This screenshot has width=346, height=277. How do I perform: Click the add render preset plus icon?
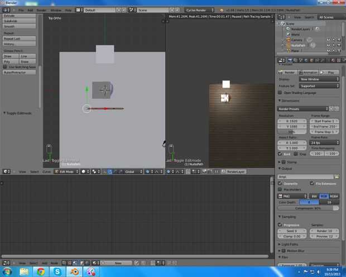(331, 109)
